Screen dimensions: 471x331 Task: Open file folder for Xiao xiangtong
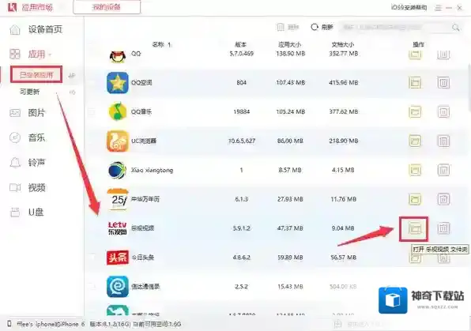[415, 170]
